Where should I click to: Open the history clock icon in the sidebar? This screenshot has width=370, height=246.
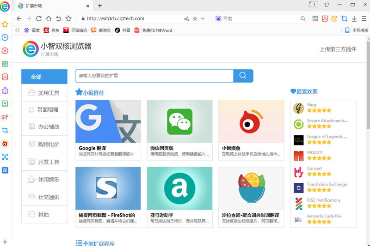point(5,37)
